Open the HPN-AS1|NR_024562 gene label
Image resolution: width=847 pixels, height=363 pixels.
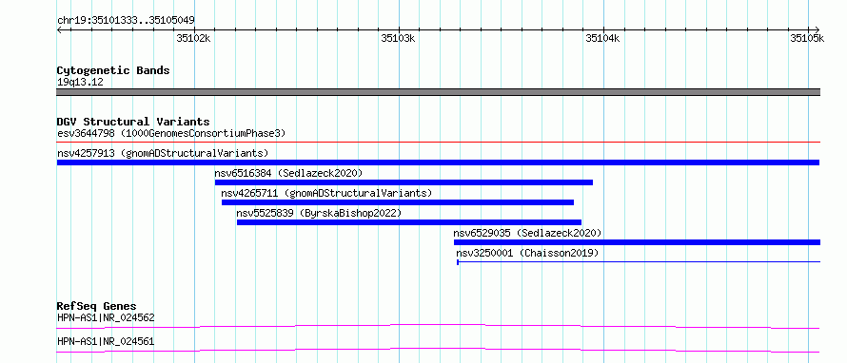[106, 317]
